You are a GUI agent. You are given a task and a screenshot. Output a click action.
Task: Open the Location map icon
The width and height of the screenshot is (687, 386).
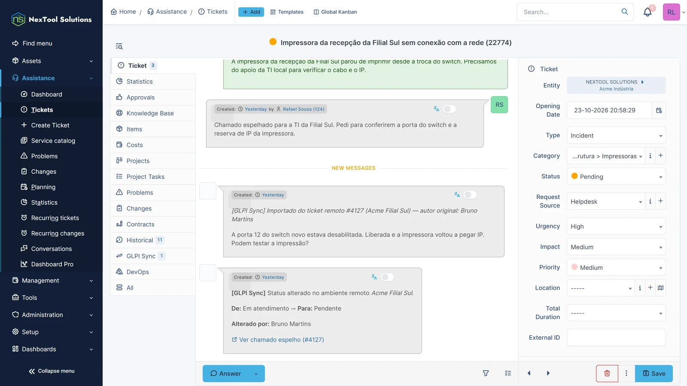[661, 288]
